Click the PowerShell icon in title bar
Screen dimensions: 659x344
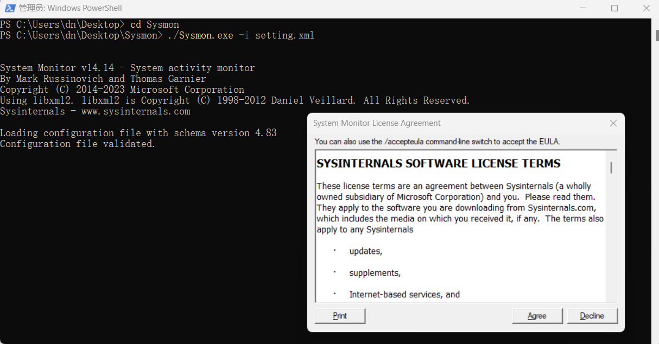click(10, 8)
